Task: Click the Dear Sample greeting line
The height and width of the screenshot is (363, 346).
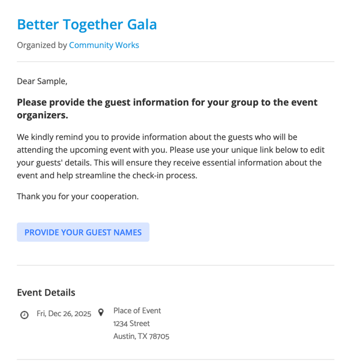Action: pyautogui.click(x=42, y=81)
